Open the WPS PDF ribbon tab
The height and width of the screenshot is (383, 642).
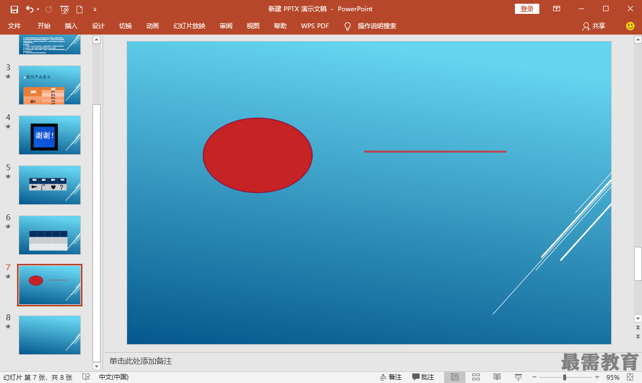(315, 26)
